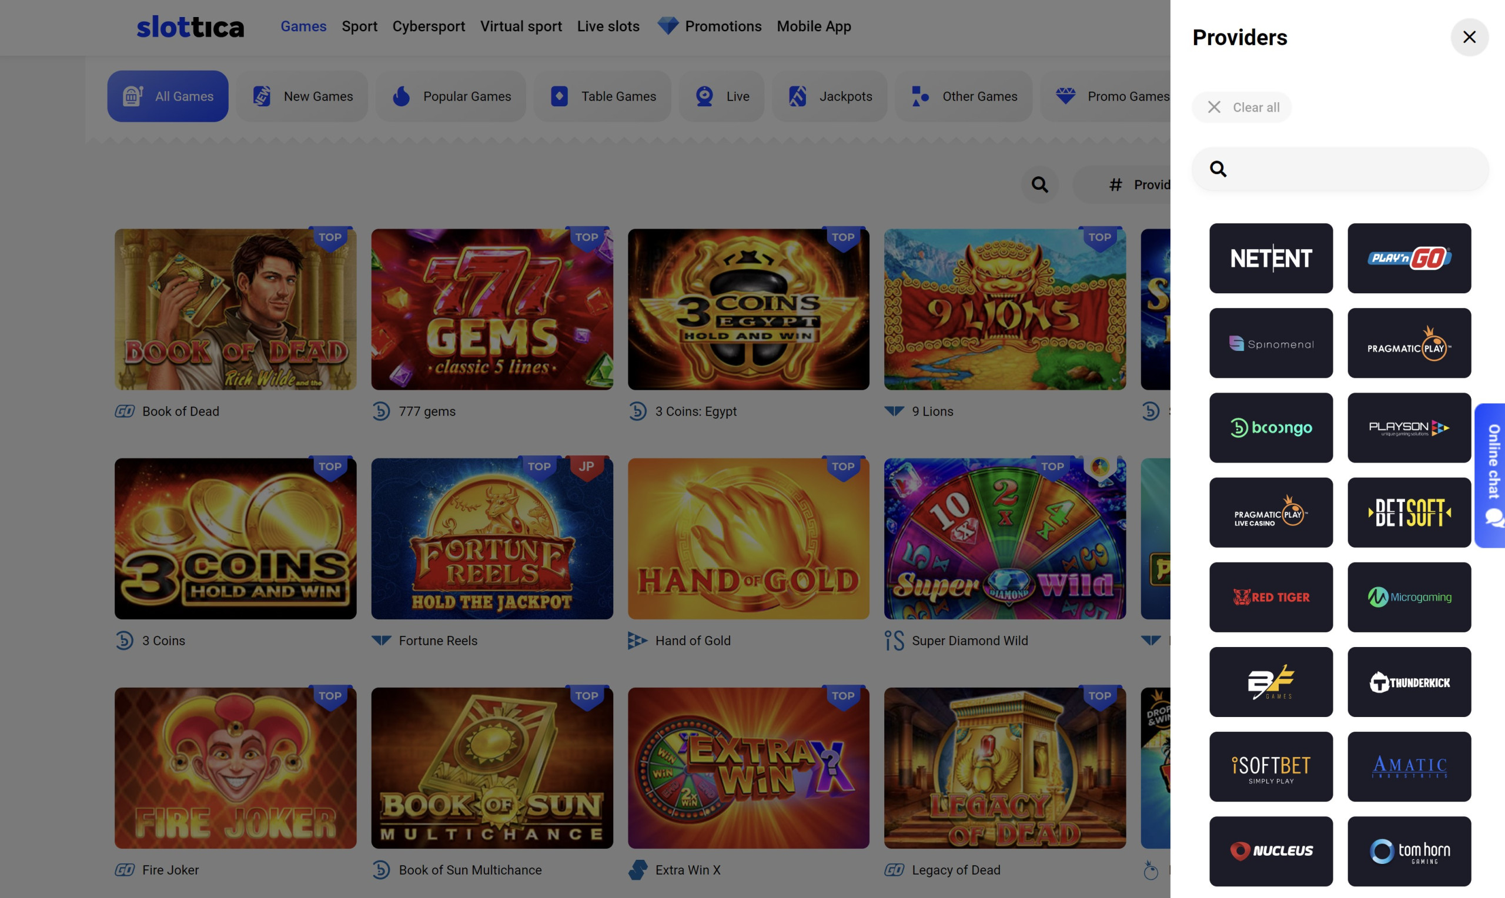Launch the Legacy of Dead thumbnail
The height and width of the screenshot is (898, 1505).
[x=1005, y=768]
